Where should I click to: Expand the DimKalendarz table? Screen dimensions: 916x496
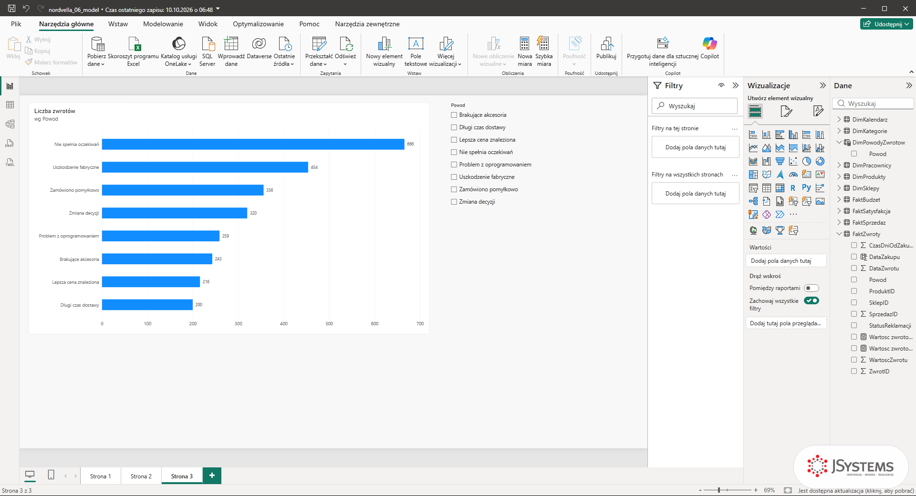pos(839,120)
